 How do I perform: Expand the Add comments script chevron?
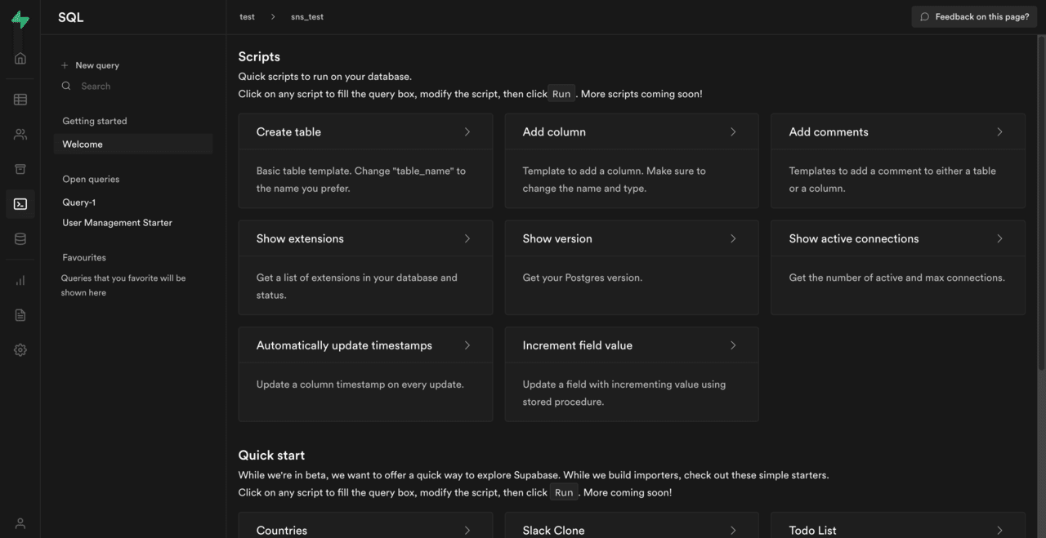click(999, 131)
